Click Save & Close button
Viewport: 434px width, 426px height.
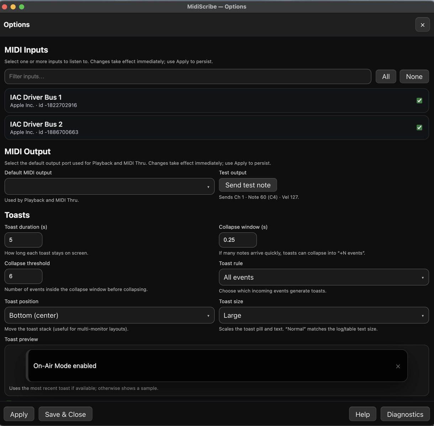65,414
